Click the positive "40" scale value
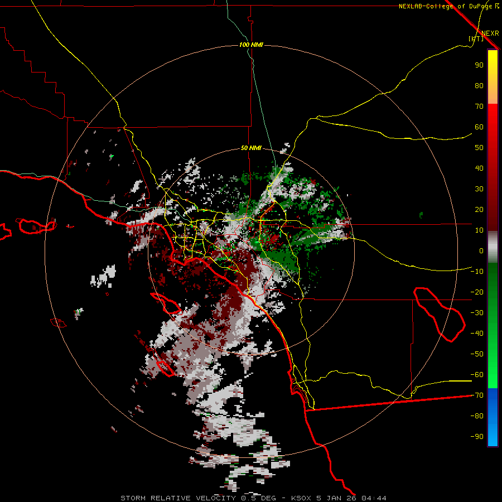 pyautogui.click(x=479, y=168)
